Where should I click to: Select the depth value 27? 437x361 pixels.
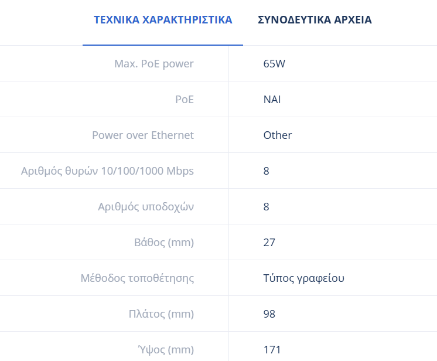tap(269, 243)
